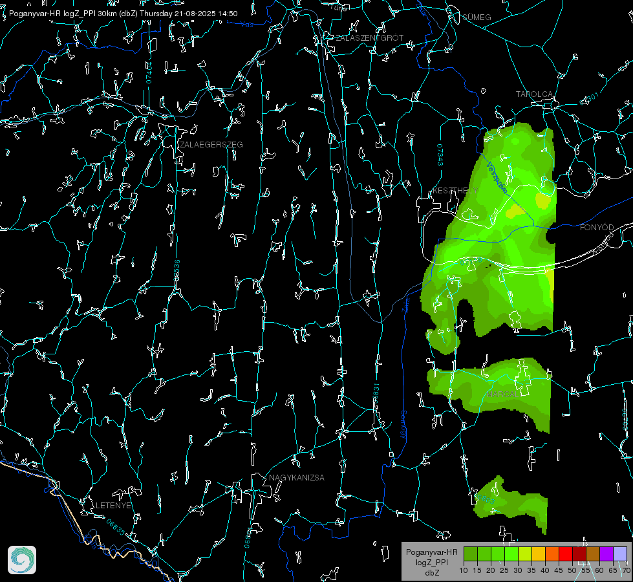The image size is (633, 582).
Task: Click the 50–55 dBZ dark red legend swatch
Action: pos(579,554)
